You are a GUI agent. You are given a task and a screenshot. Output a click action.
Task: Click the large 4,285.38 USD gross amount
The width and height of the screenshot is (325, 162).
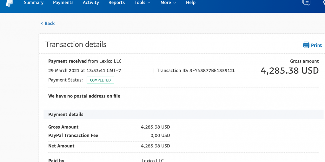tap(289, 71)
